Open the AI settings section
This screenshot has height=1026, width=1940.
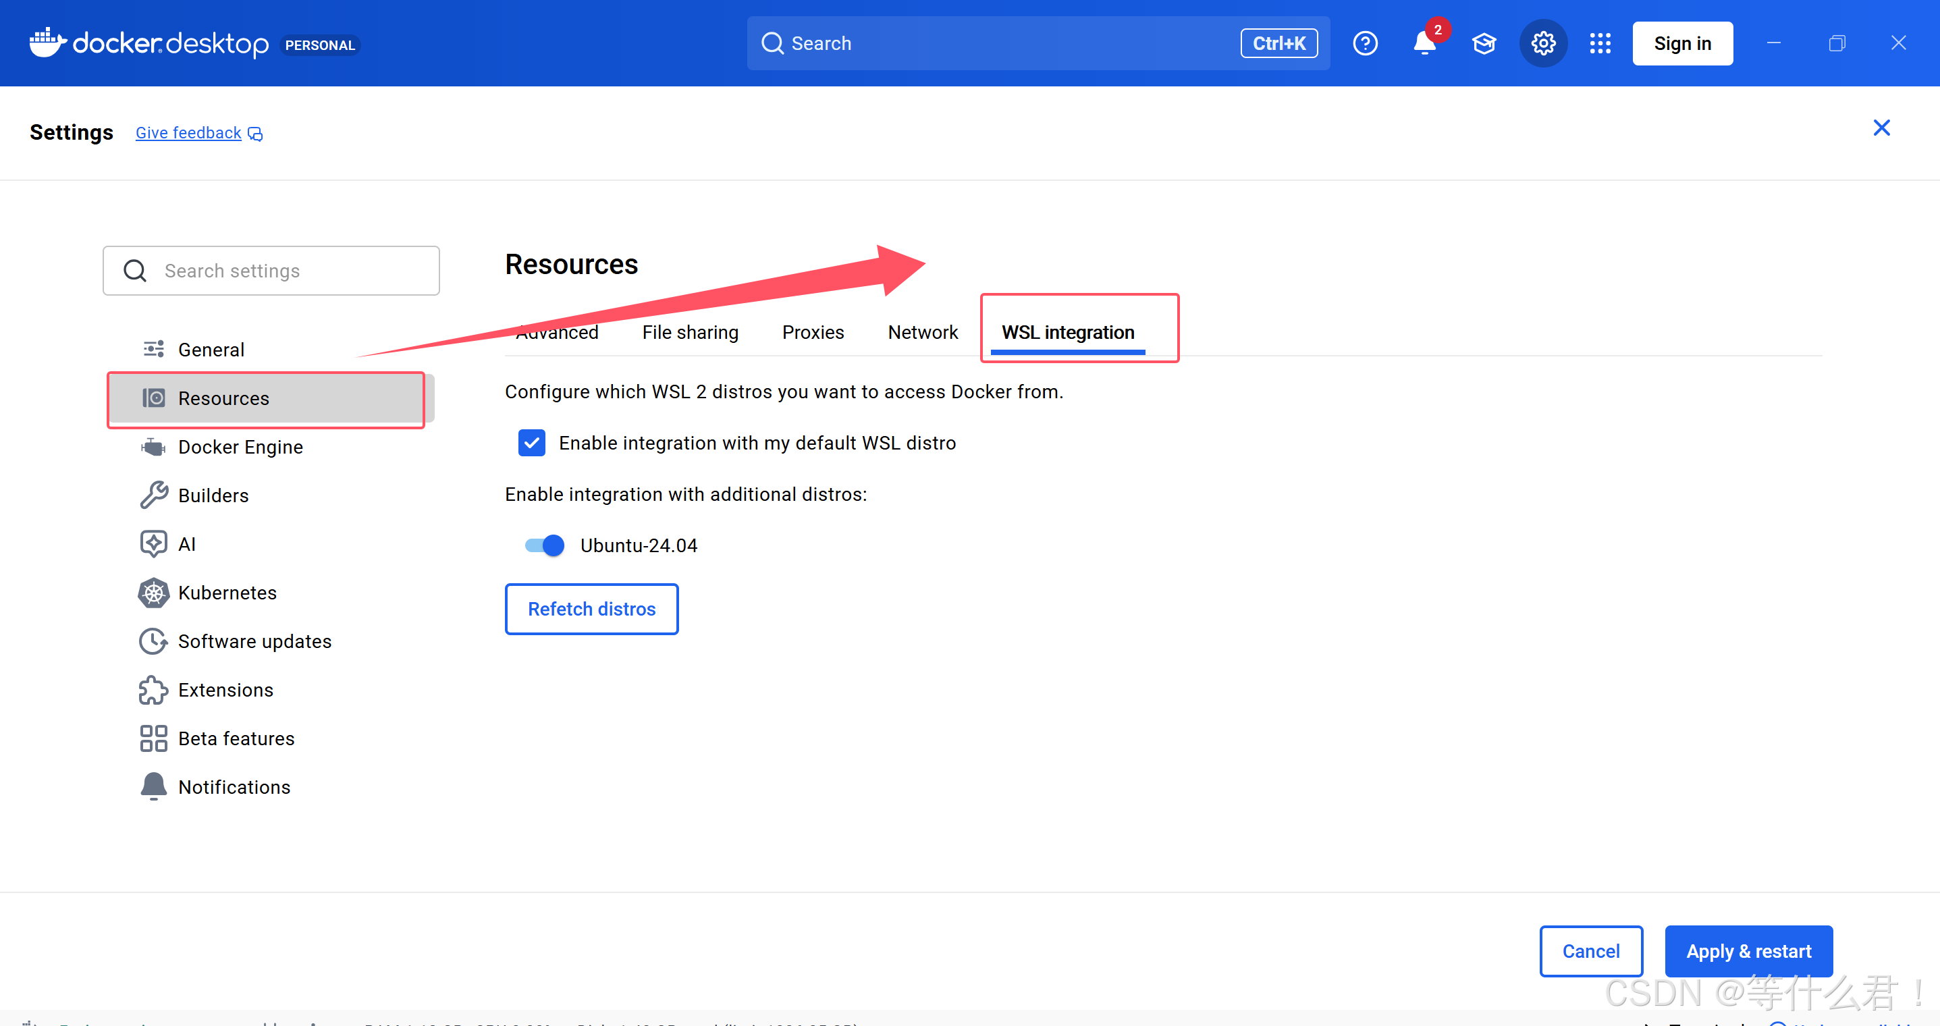click(187, 544)
